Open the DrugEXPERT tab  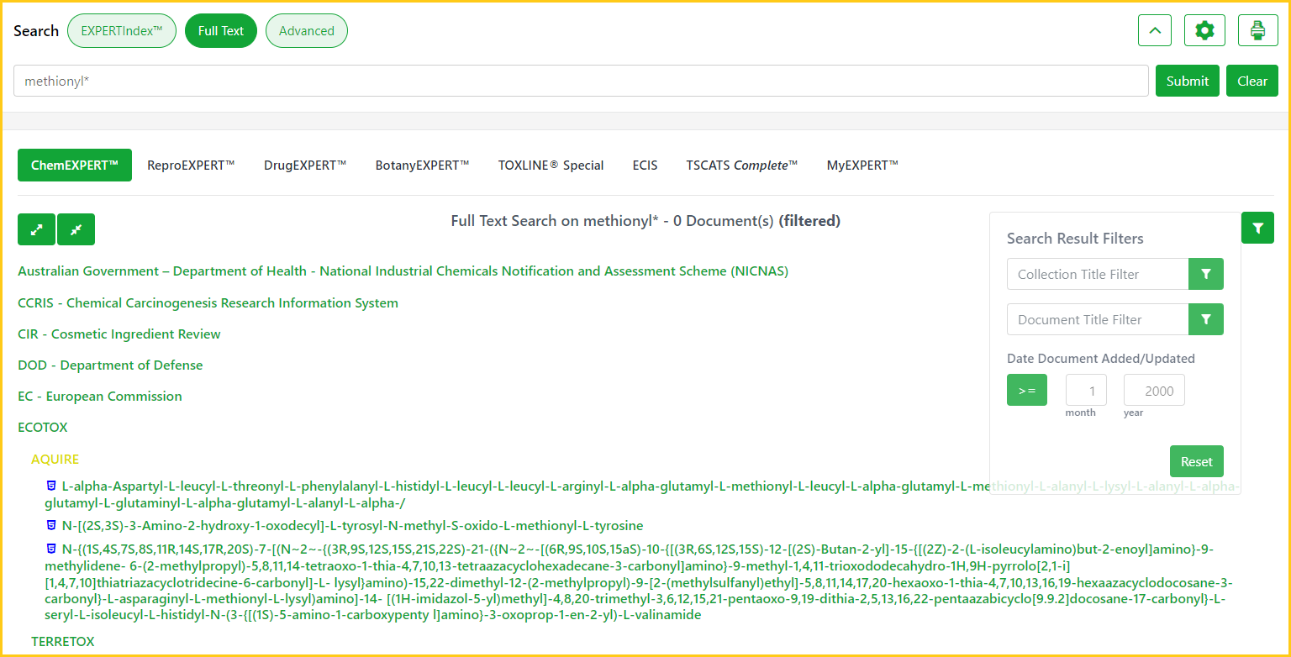(x=304, y=166)
